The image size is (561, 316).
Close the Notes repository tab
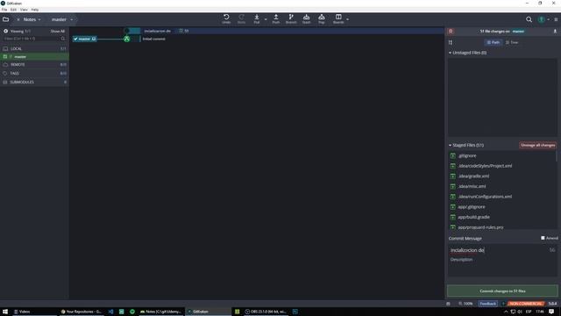(18, 19)
